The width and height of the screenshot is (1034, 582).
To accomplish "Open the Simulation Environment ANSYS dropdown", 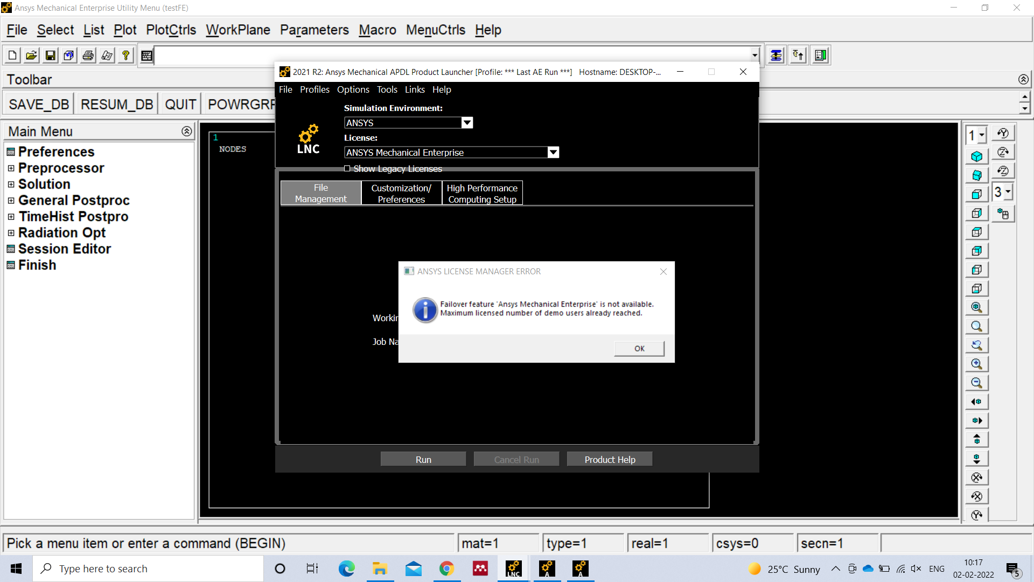I will (x=467, y=123).
